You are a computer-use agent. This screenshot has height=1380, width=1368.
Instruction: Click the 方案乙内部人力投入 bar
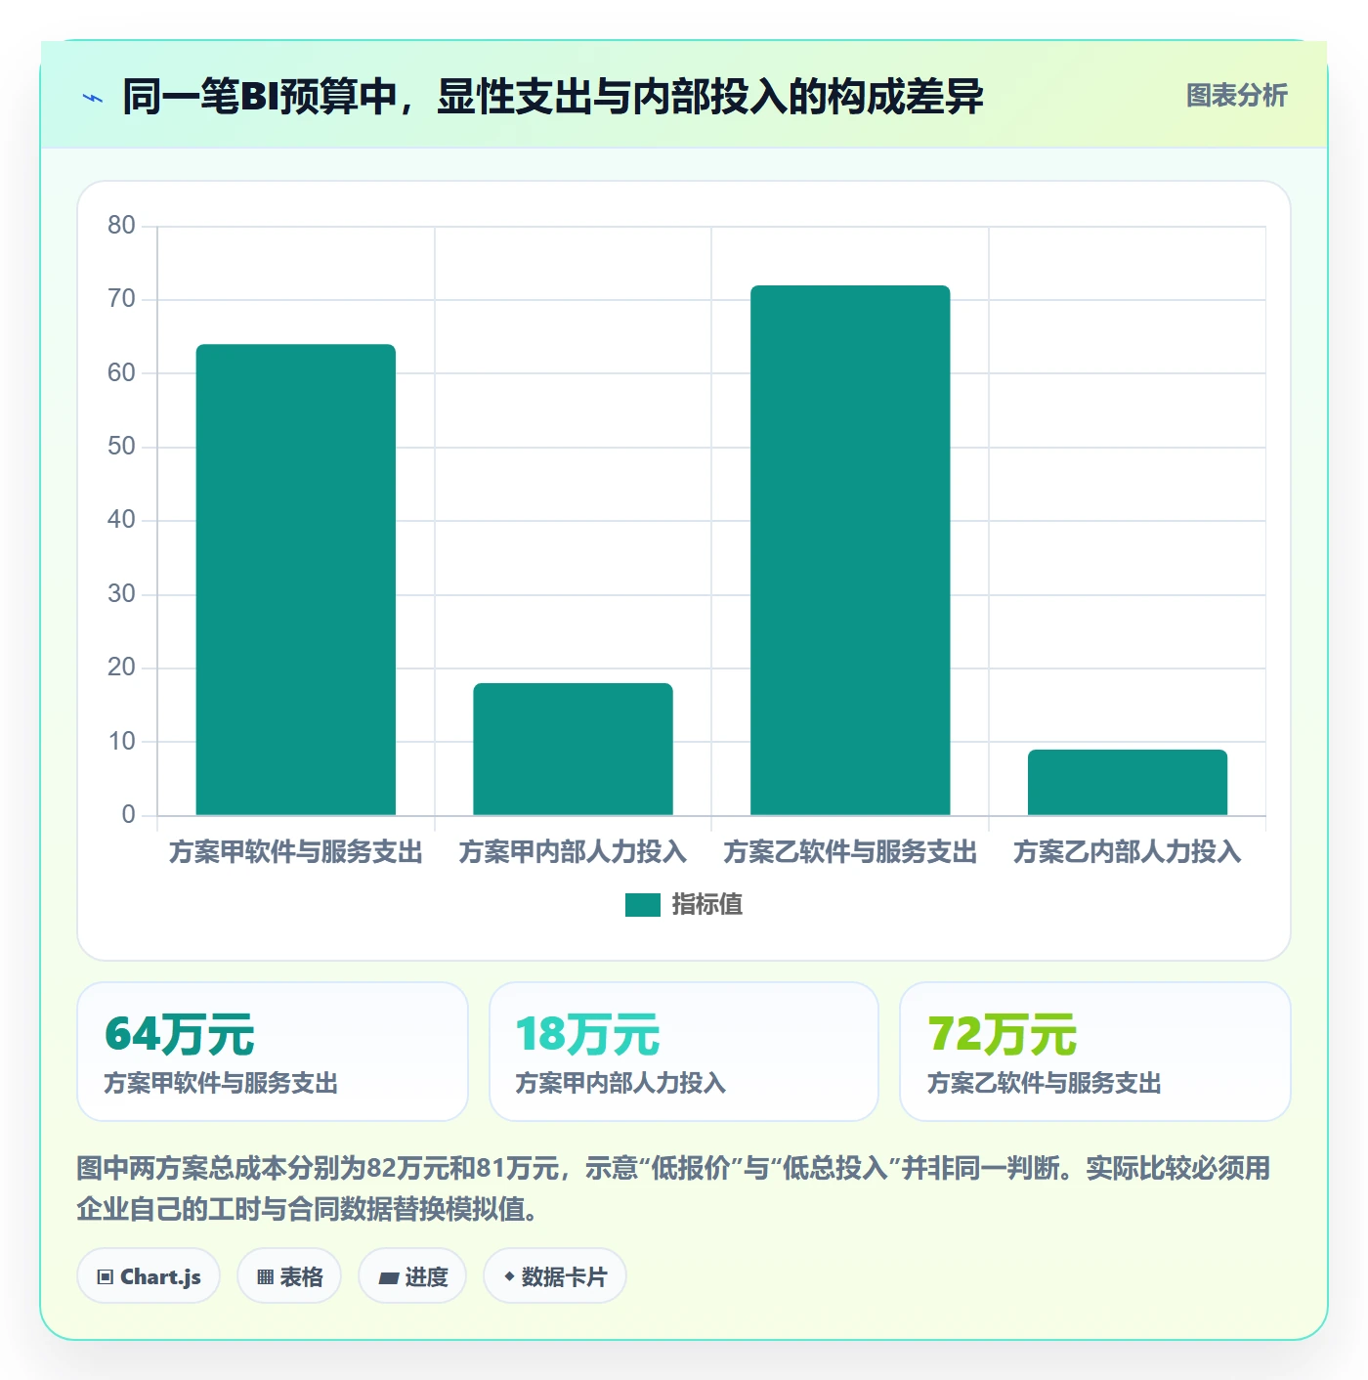coord(1128,782)
